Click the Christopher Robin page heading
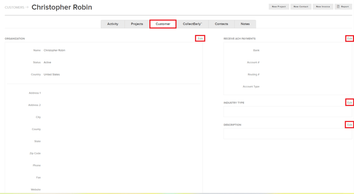 62,7
